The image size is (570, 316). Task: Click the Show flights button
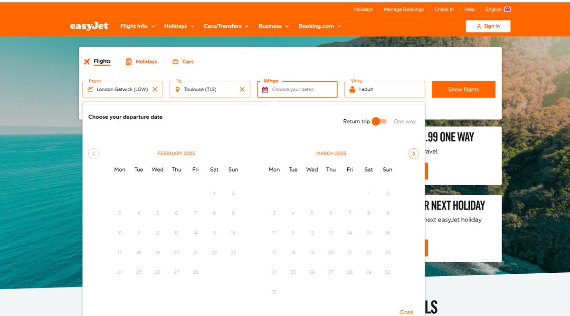pos(464,89)
